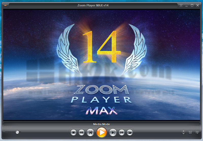
Task: Click the Media Mode timeline bar
Action: point(101,124)
